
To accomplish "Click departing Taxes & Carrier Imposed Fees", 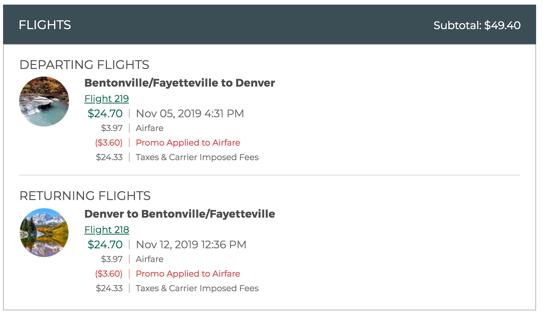I will coord(197,157).
